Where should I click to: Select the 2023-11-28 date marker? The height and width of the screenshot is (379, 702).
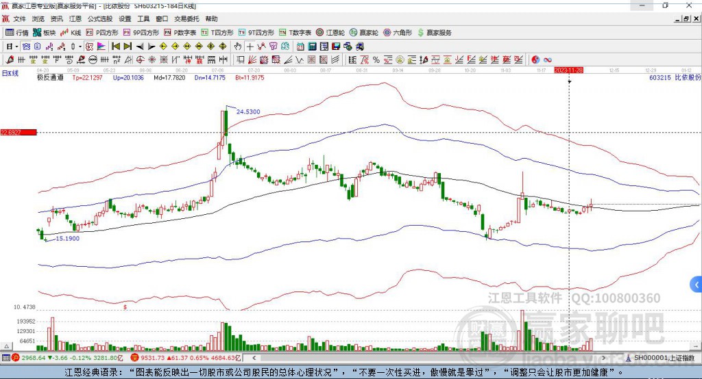point(568,70)
